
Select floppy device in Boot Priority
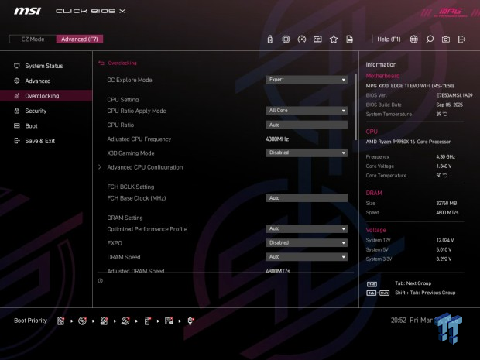click(169, 321)
